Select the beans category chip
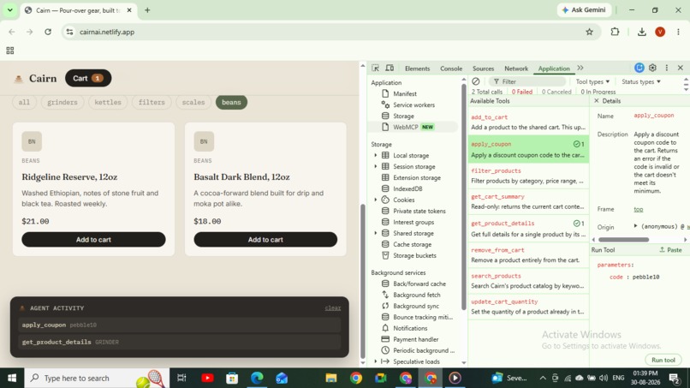 pos(231,102)
